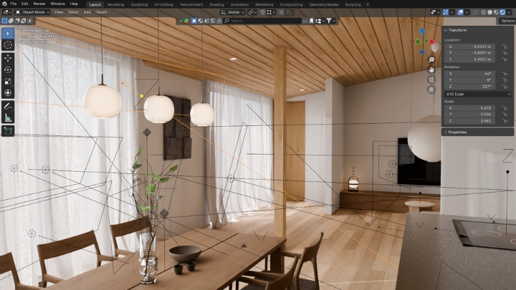Click the green negative Y axis gizmo
The width and height of the screenshot is (516, 290).
[x=418, y=42]
